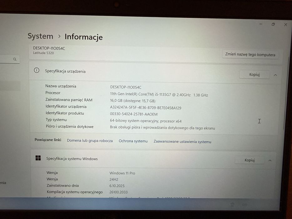Screen dimensions: 292x219
Task: Click the install date 6.10.2025
Action: (117, 186)
